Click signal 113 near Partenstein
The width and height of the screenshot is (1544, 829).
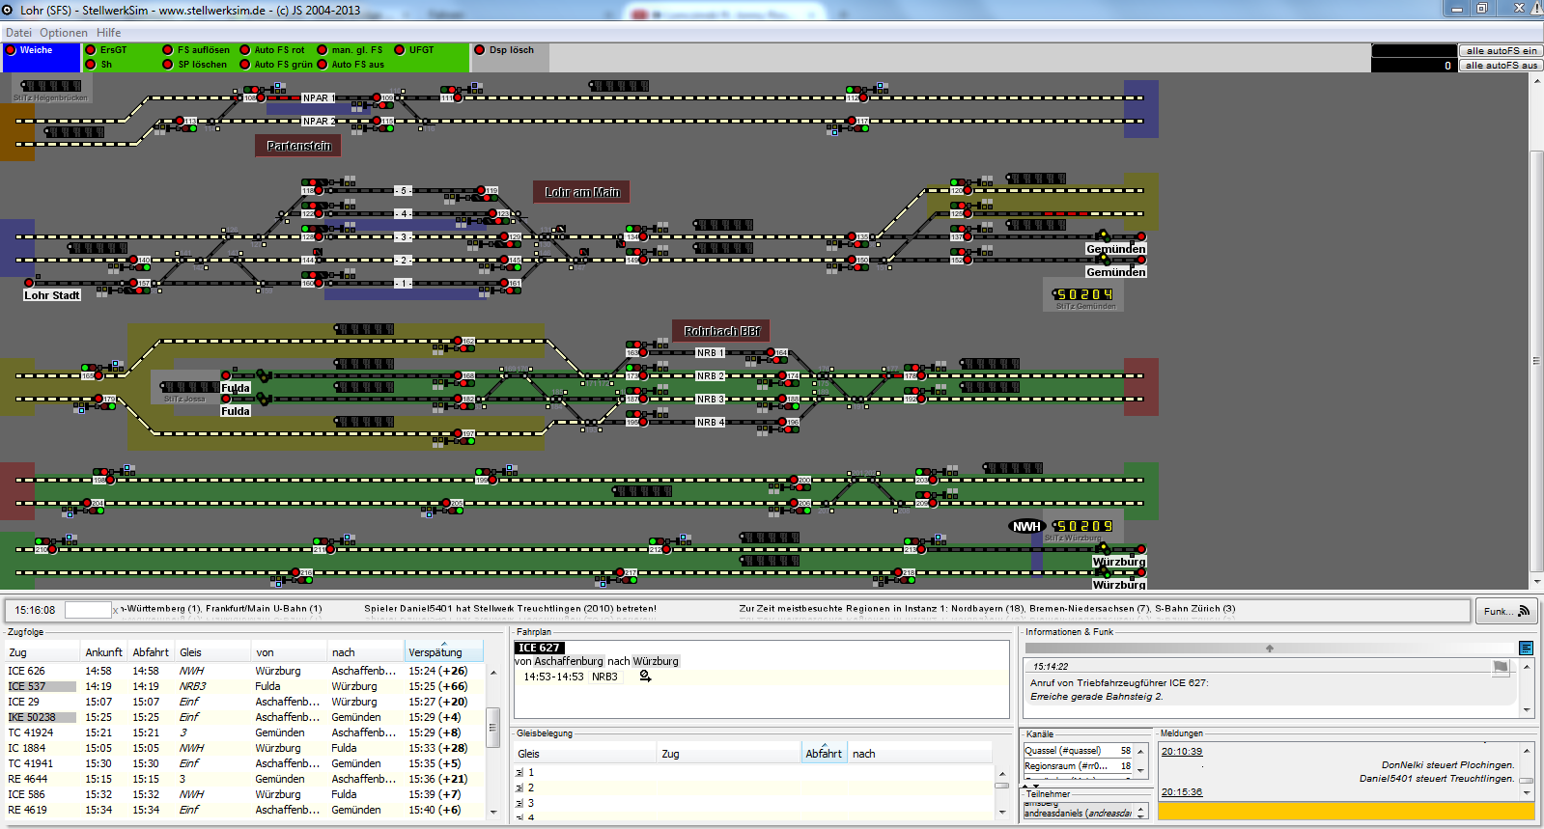(x=180, y=121)
